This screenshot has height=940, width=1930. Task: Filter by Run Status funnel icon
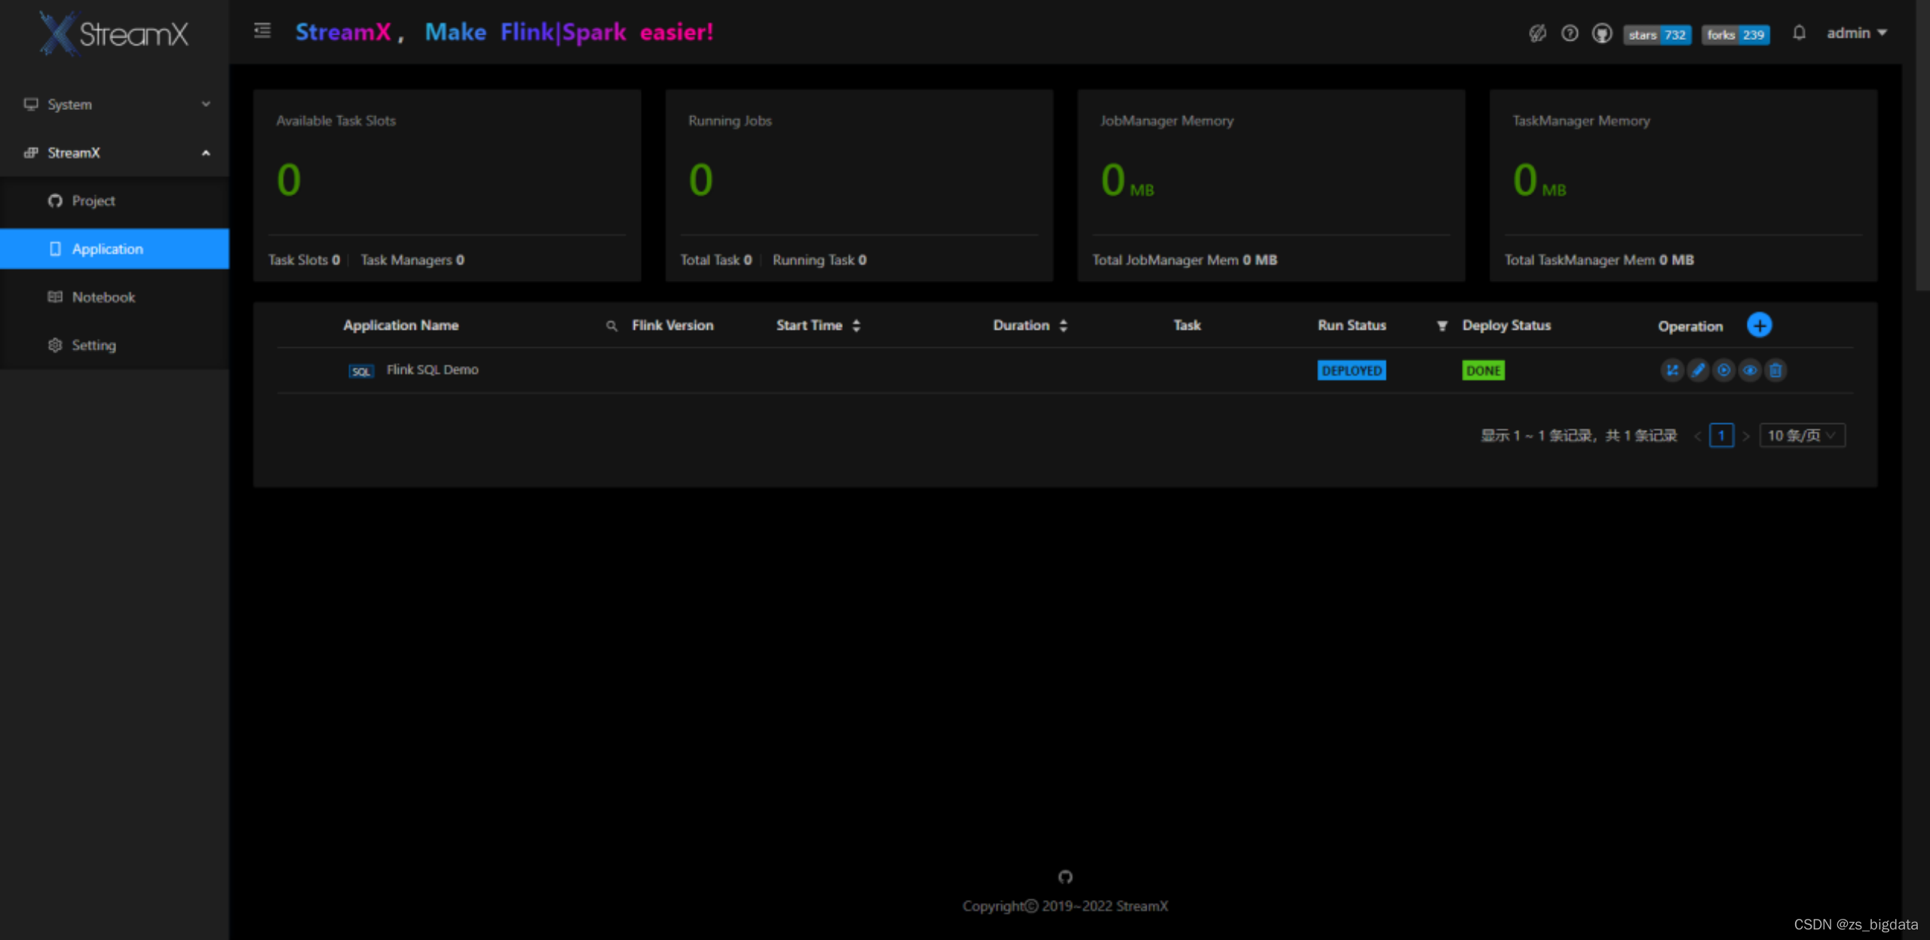(x=1441, y=326)
